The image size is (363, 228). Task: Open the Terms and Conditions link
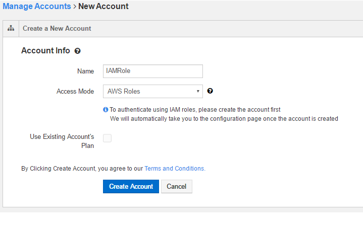(175, 169)
